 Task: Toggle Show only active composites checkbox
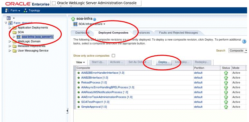point(113,56)
